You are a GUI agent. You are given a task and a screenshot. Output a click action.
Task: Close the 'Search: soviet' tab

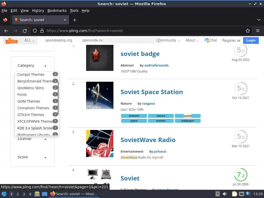point(65,20)
